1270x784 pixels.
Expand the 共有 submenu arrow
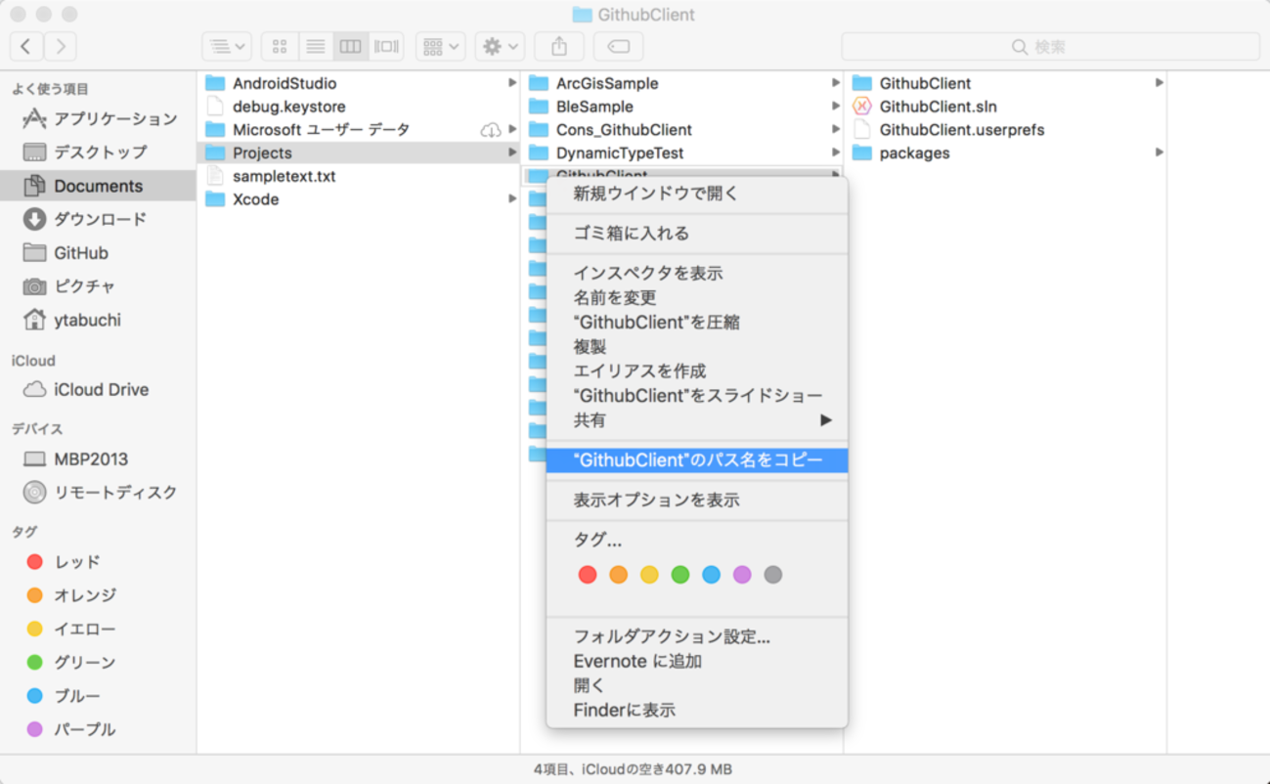click(x=825, y=420)
